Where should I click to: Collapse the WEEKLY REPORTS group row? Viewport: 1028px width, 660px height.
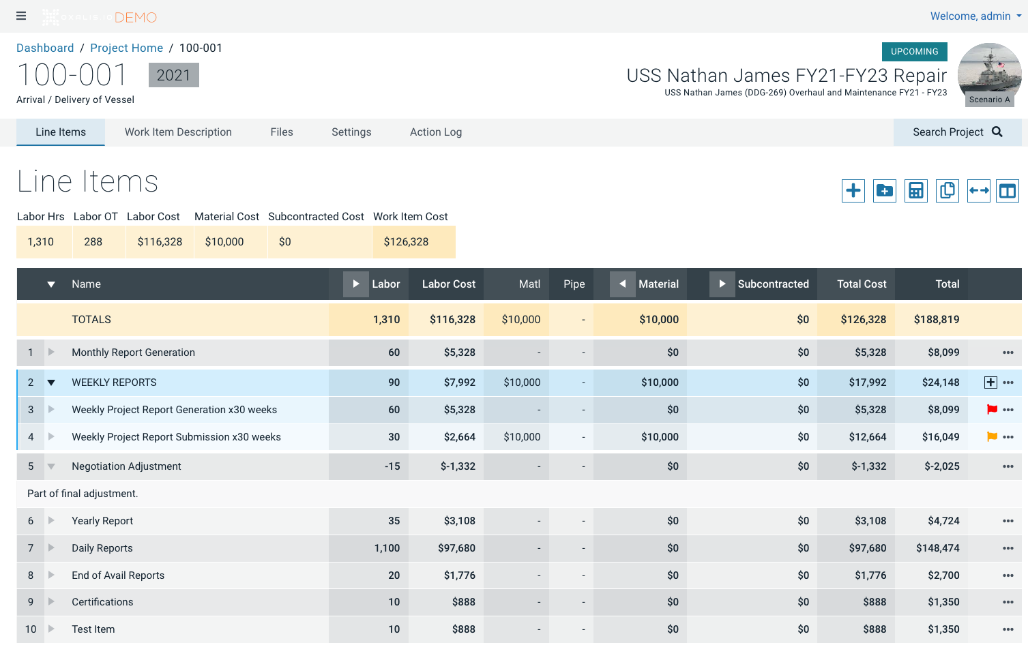51,382
